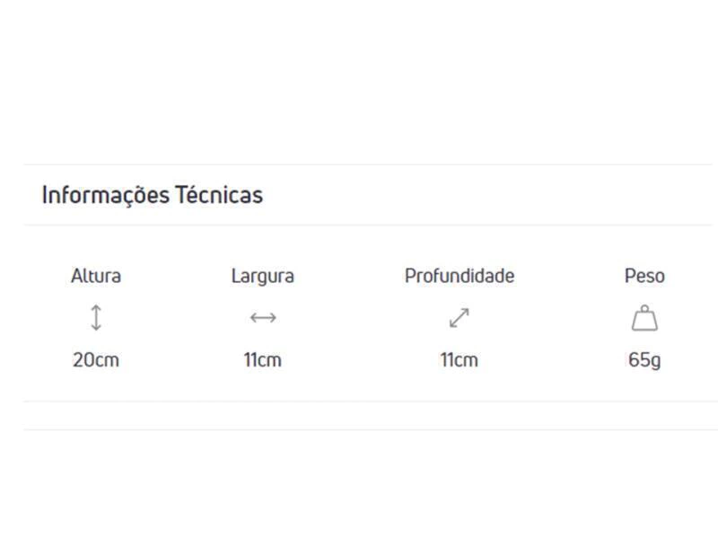Click the 11cm value under Profundidade
The width and height of the screenshot is (718, 539).
(x=460, y=360)
